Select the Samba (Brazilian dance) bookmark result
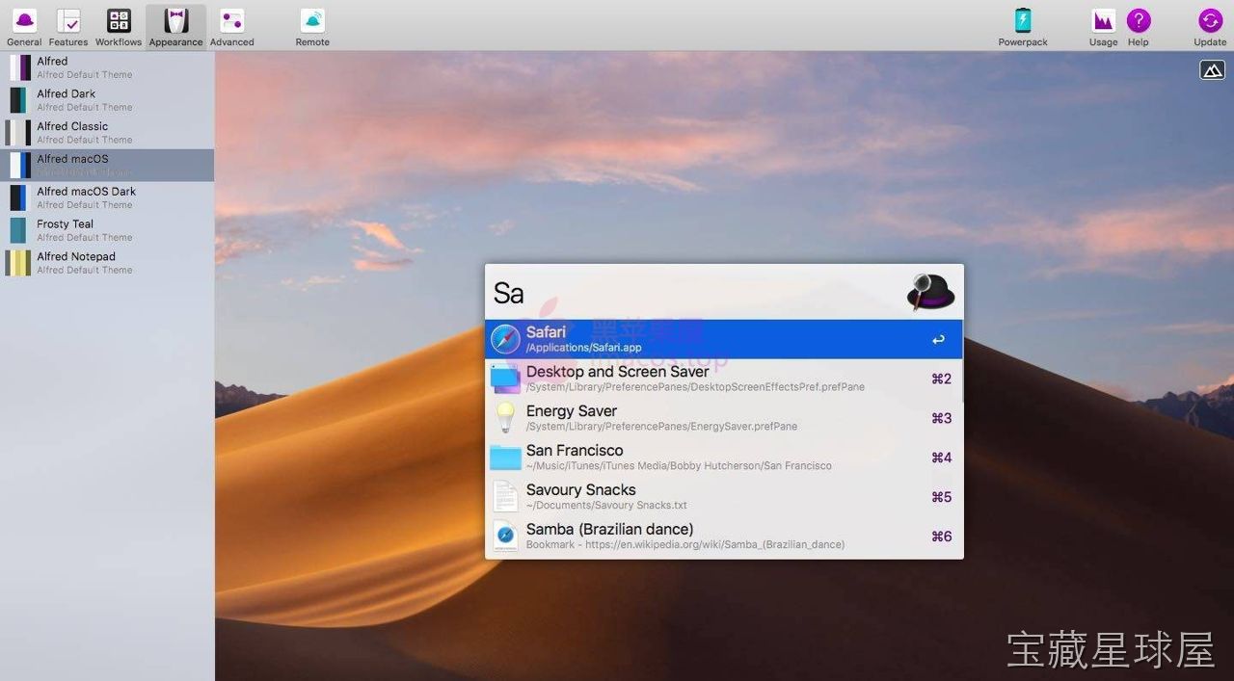 pos(724,537)
